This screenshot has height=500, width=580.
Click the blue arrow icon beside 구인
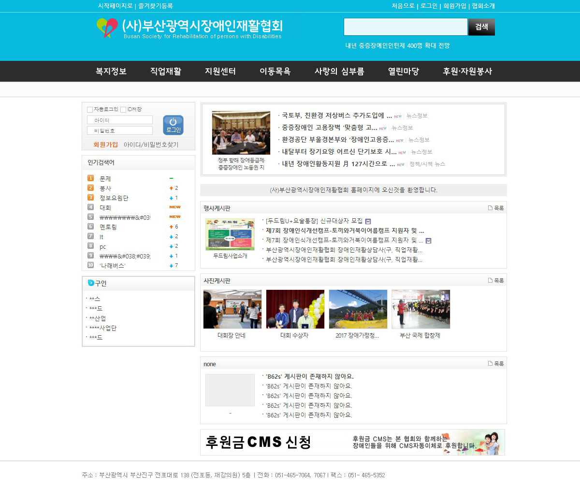tap(90, 283)
